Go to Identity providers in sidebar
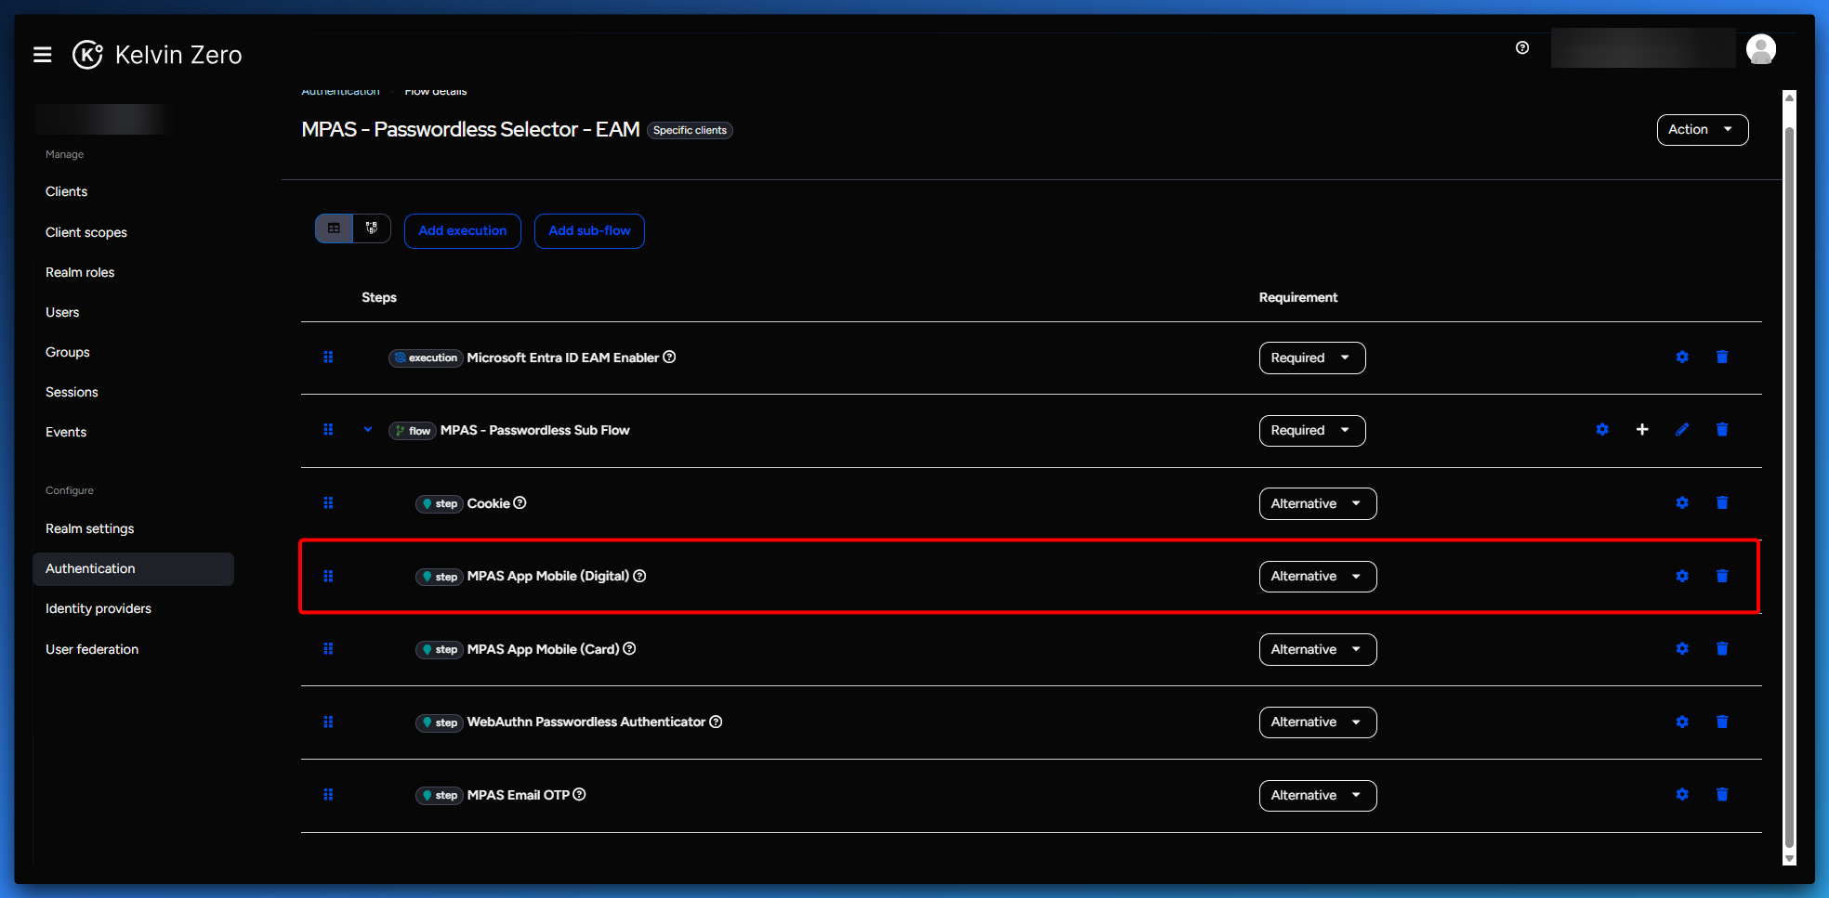 coord(98,609)
